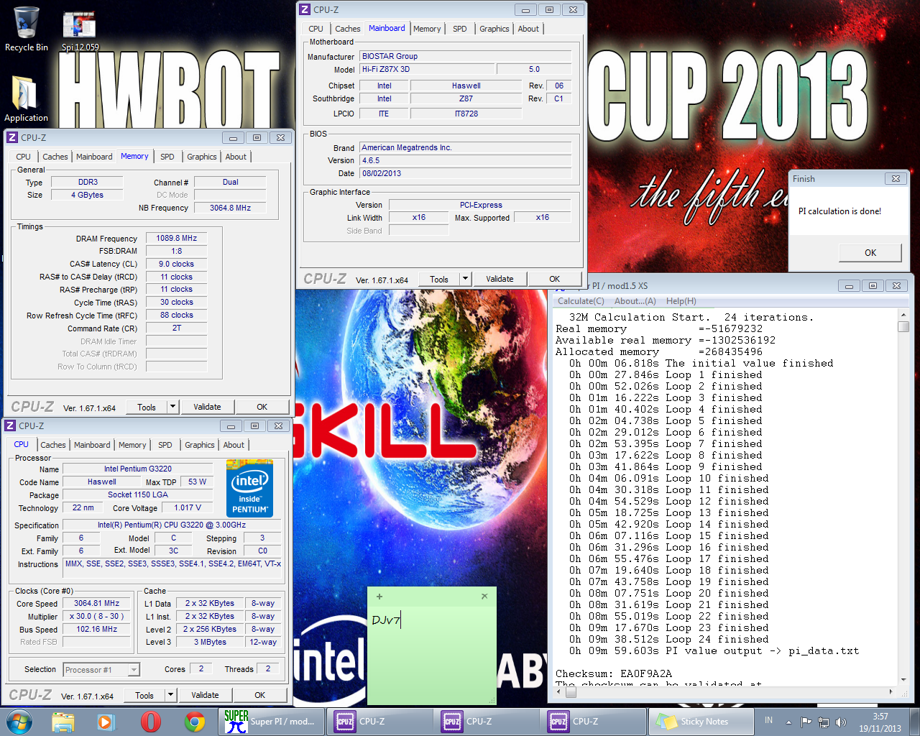Click OK in the CPU tab CPU-Z window
920x736 pixels.
[260, 695]
